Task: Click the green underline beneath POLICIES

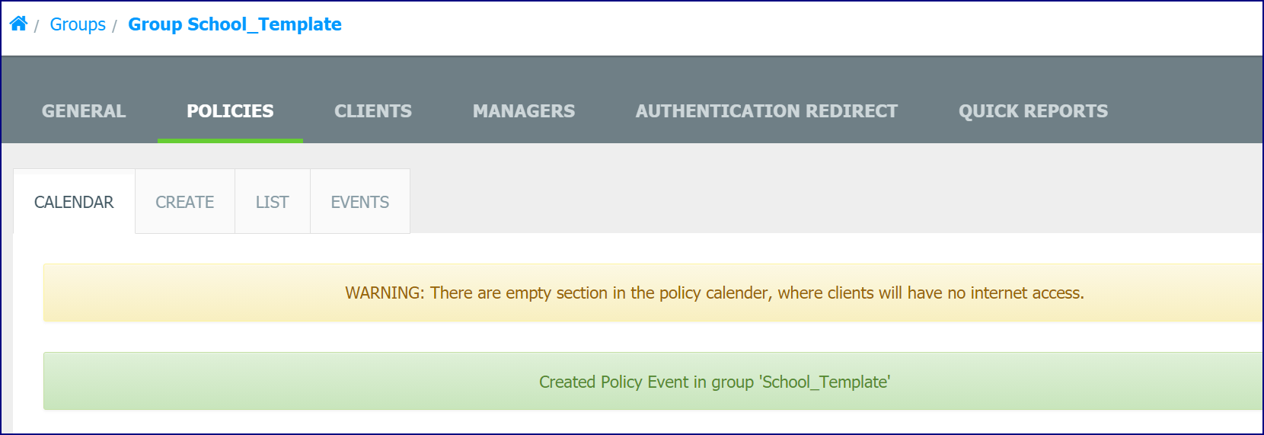Action: tap(230, 140)
